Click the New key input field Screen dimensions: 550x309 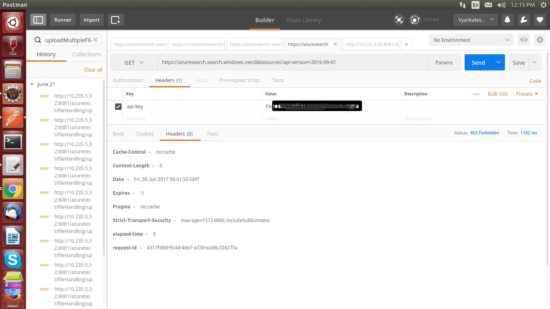(x=193, y=119)
